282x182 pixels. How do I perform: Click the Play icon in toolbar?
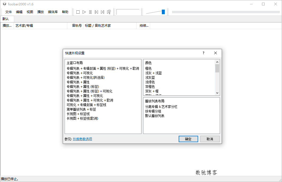84,12
